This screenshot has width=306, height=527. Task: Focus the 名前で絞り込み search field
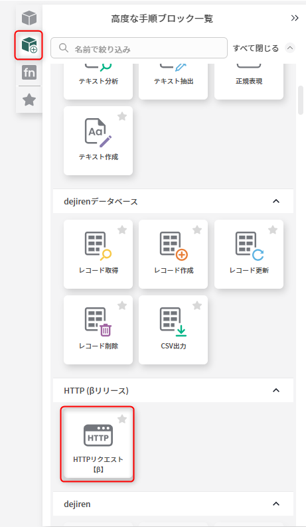coord(139,48)
